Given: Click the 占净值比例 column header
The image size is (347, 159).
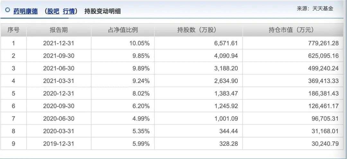Looking at the screenshot, I should coord(123,30).
